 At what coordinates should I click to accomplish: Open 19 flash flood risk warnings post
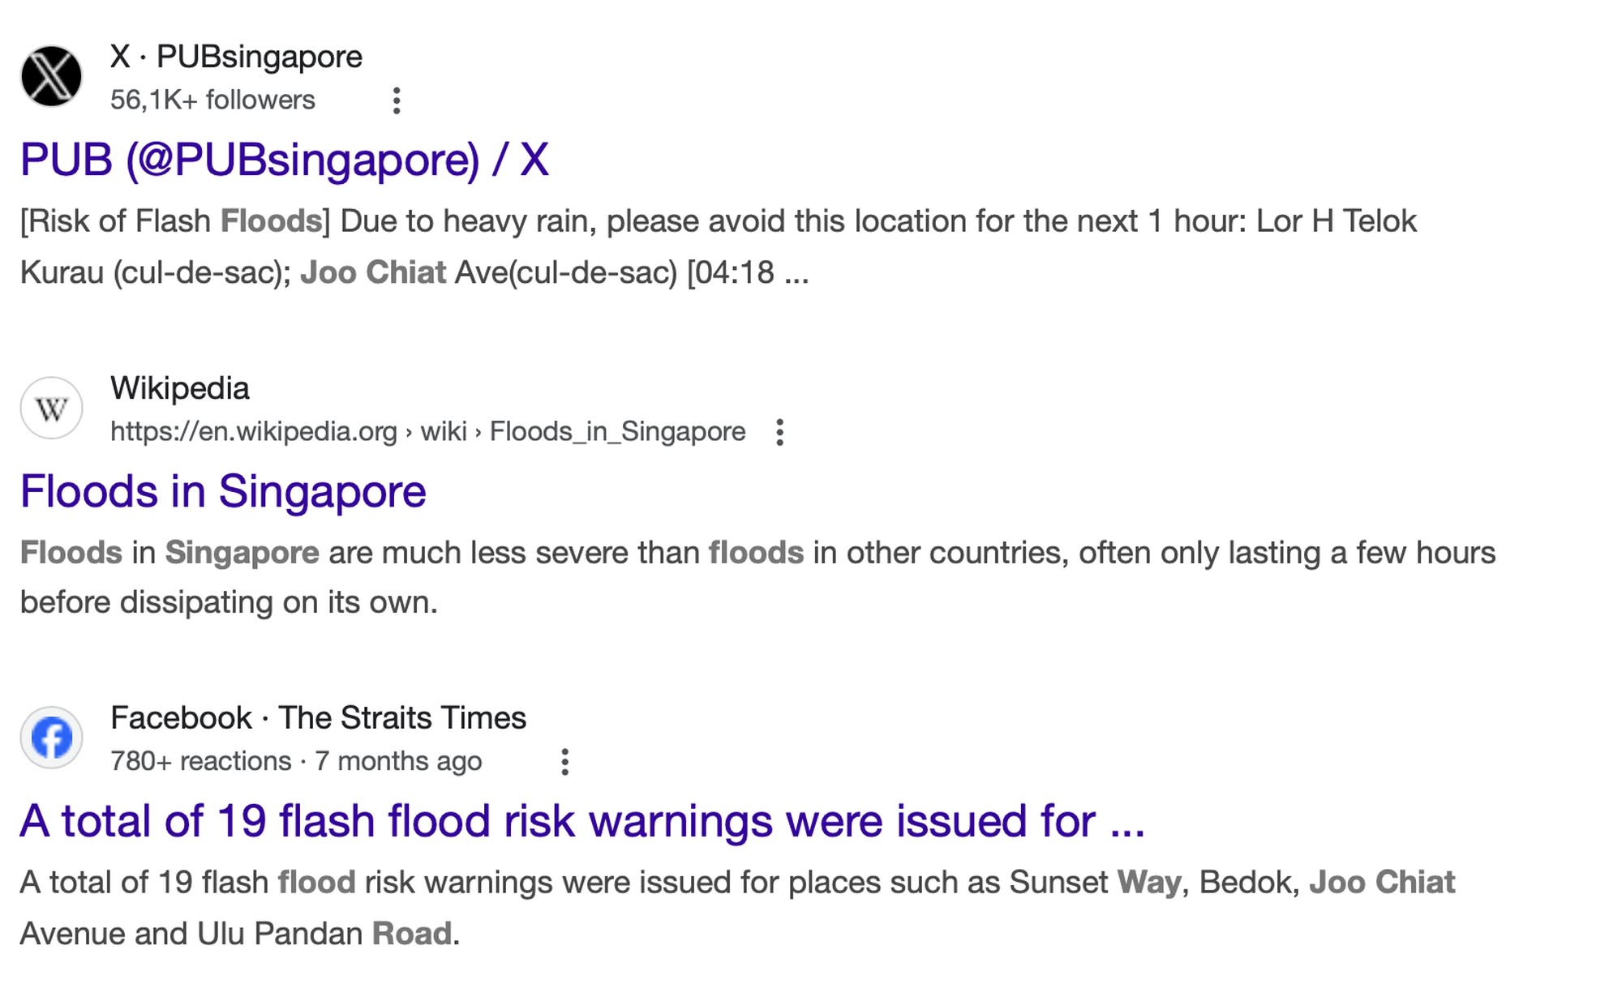582,821
